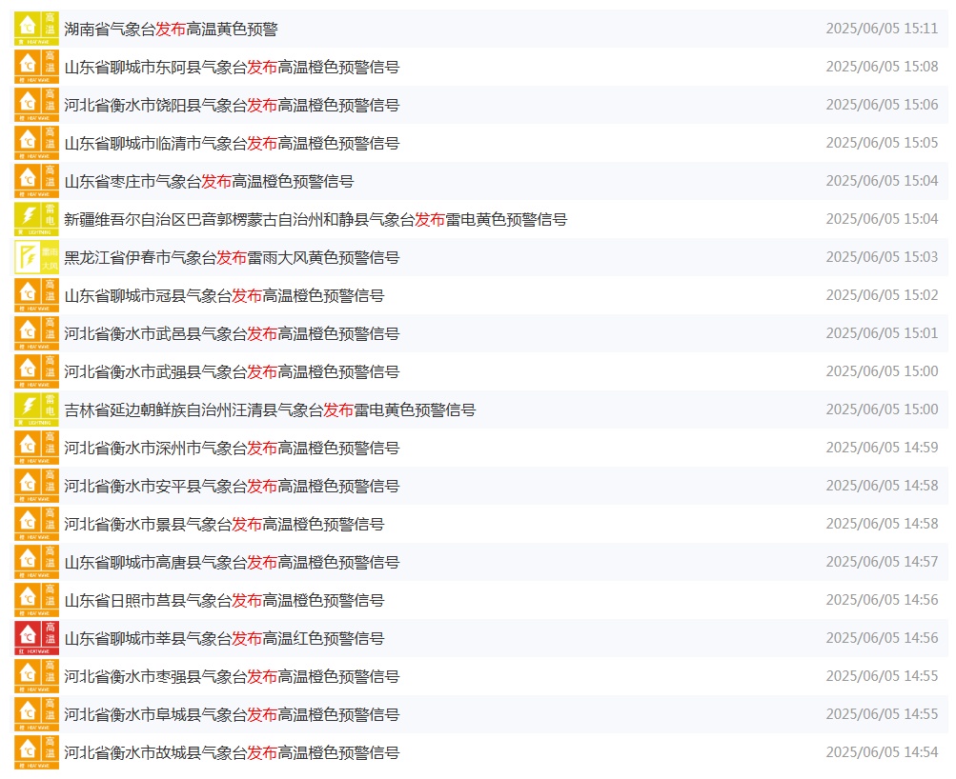This screenshot has height=779, width=956.
Task: Click the red heat icon for 莘县
Action: [36, 638]
